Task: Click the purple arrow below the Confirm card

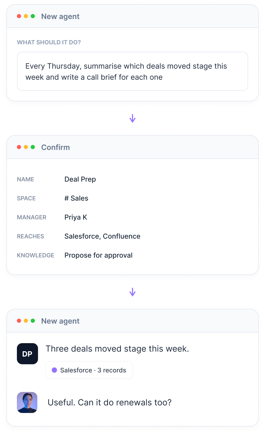Action: (x=132, y=292)
